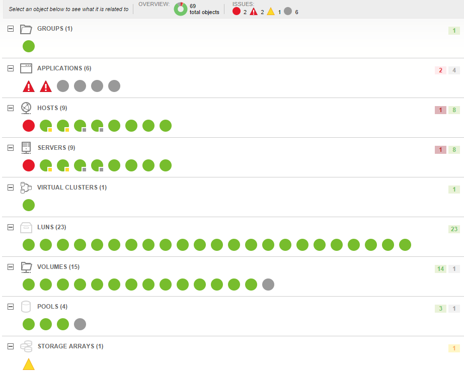Collapse the LUNs section
Image resolution: width=464 pixels, height=374 pixels.
[11, 228]
